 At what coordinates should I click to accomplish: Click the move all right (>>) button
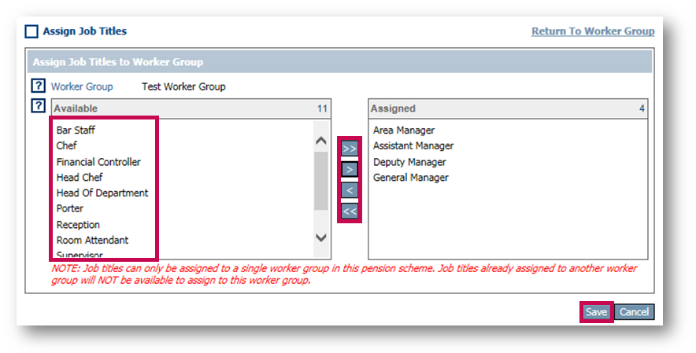[350, 149]
